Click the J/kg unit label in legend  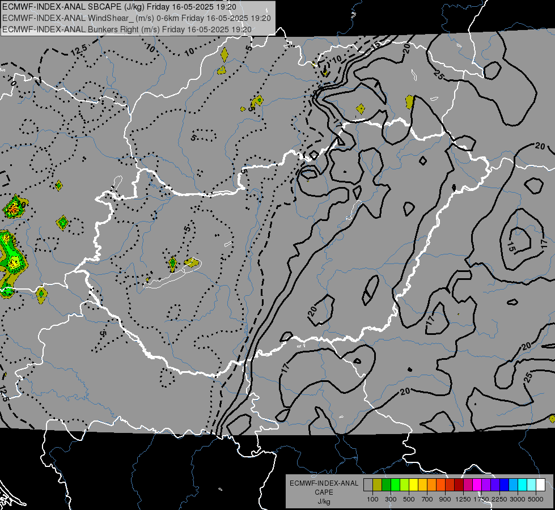point(324,502)
